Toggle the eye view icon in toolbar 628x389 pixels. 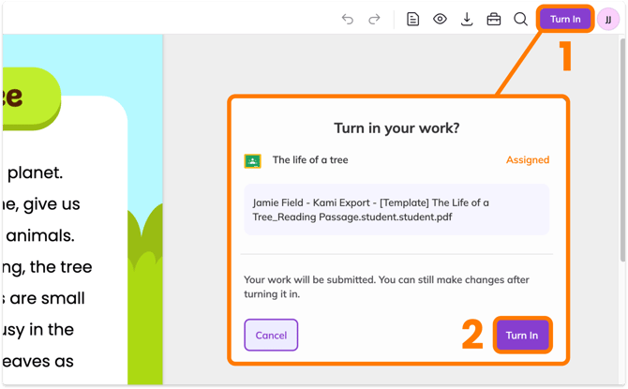pos(440,19)
